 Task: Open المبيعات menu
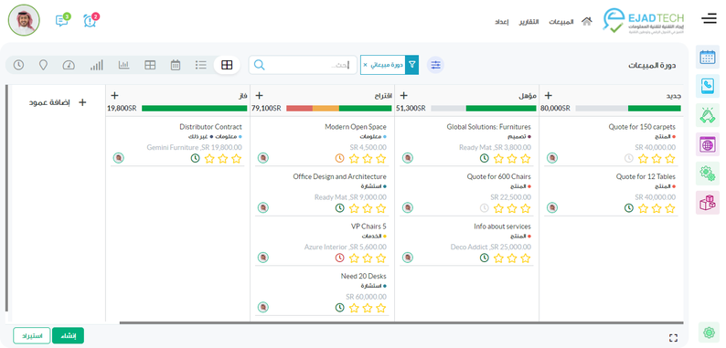pos(561,22)
